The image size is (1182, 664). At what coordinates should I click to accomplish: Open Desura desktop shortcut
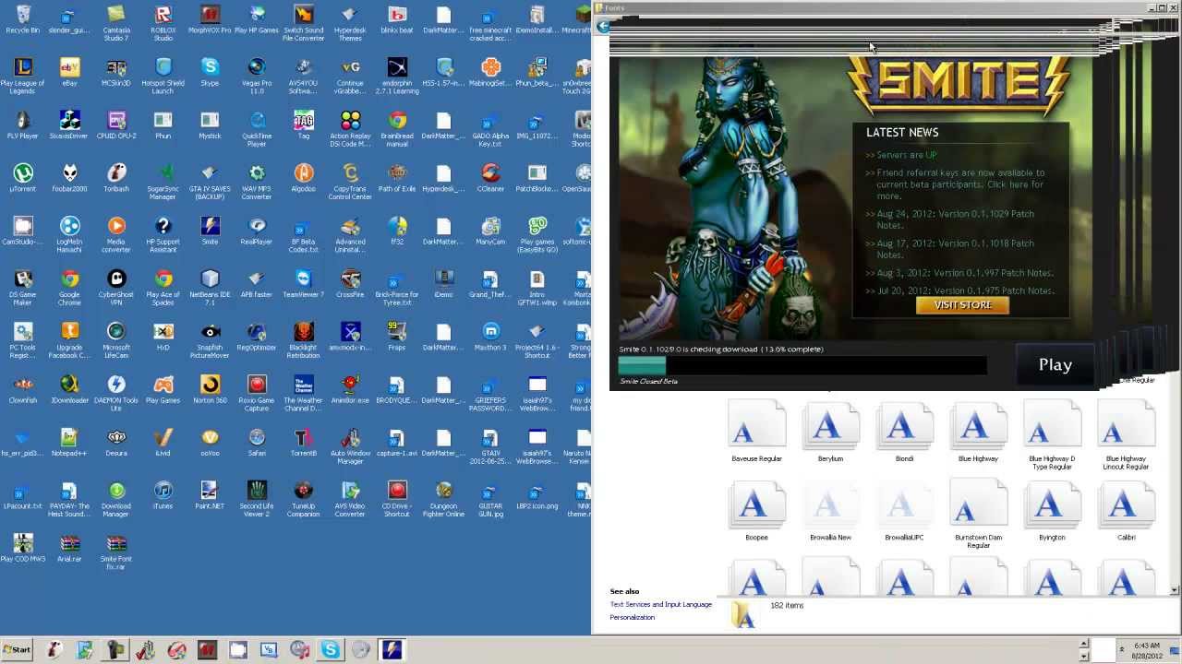click(116, 443)
